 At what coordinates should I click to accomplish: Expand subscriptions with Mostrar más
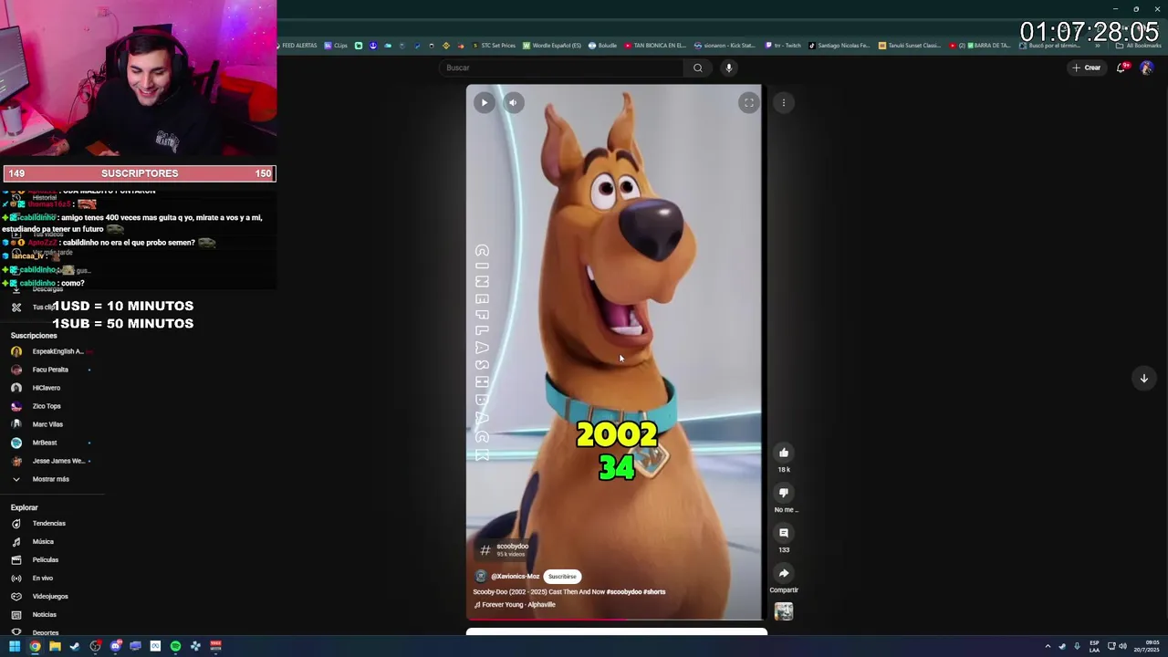click(52, 479)
